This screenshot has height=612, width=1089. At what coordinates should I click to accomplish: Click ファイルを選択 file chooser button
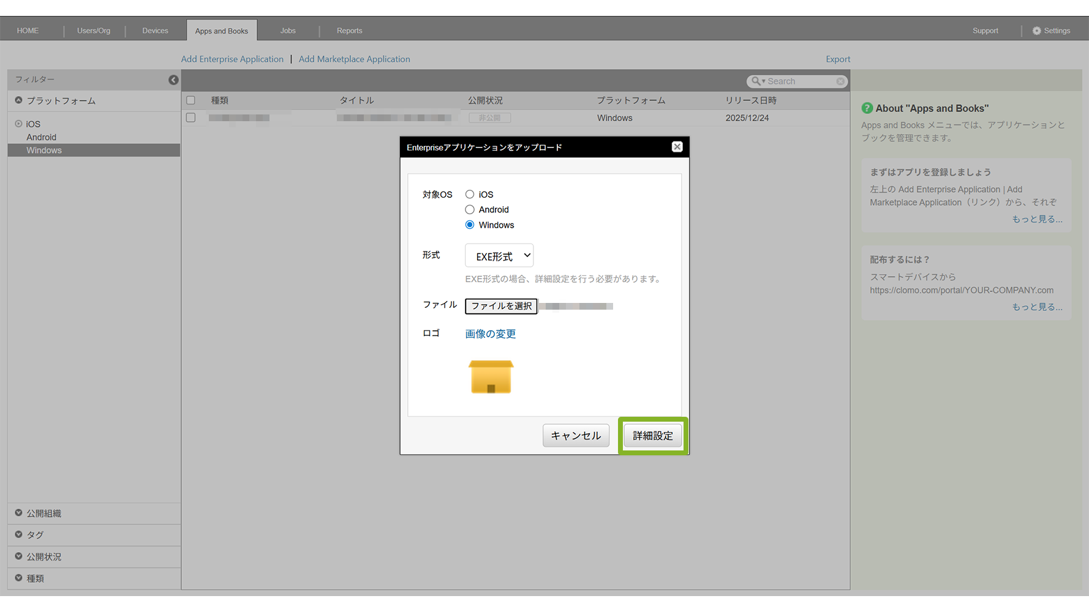(501, 306)
